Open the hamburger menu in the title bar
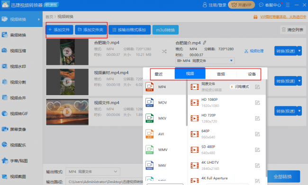The height and width of the screenshot is (185, 308). tap(288, 5)
